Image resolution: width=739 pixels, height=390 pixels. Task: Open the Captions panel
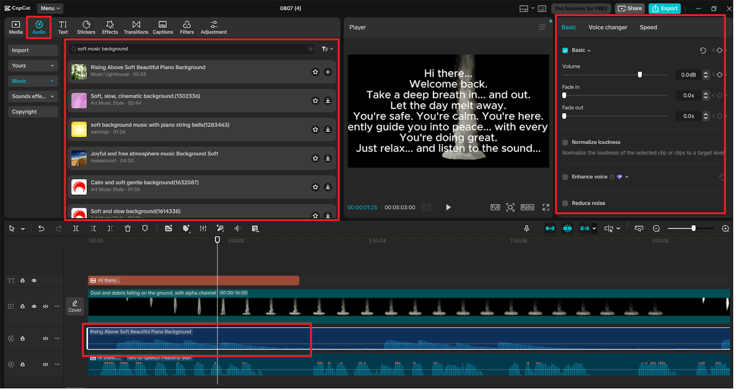[x=163, y=27]
